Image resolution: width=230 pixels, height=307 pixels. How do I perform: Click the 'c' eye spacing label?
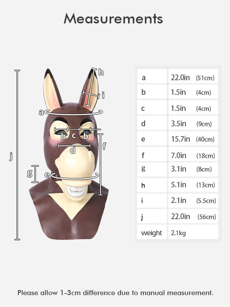[x=74, y=135]
